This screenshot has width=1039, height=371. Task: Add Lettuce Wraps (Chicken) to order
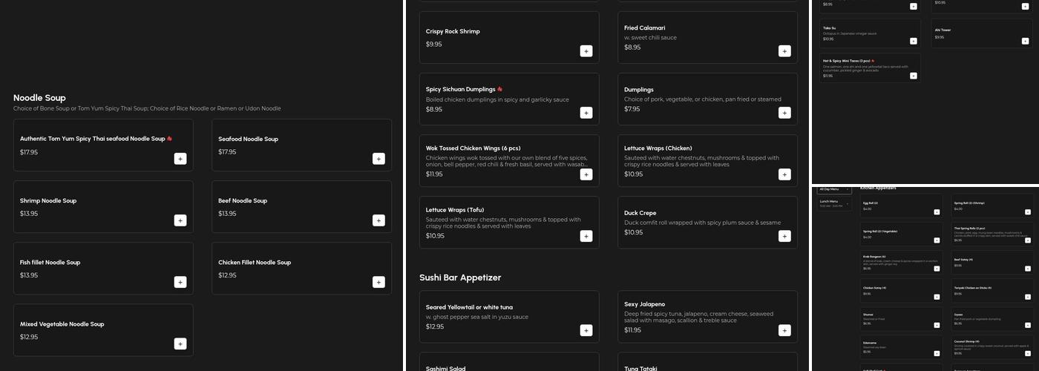[784, 174]
